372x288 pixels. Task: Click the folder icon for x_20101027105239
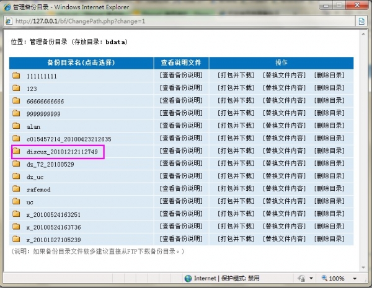(17, 239)
